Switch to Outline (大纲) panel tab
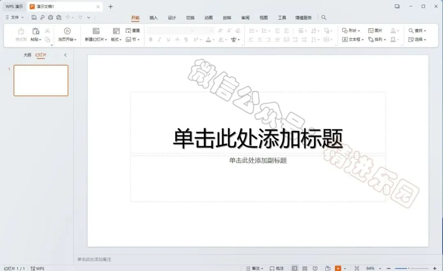The height and width of the screenshot is (271, 443). click(x=27, y=55)
